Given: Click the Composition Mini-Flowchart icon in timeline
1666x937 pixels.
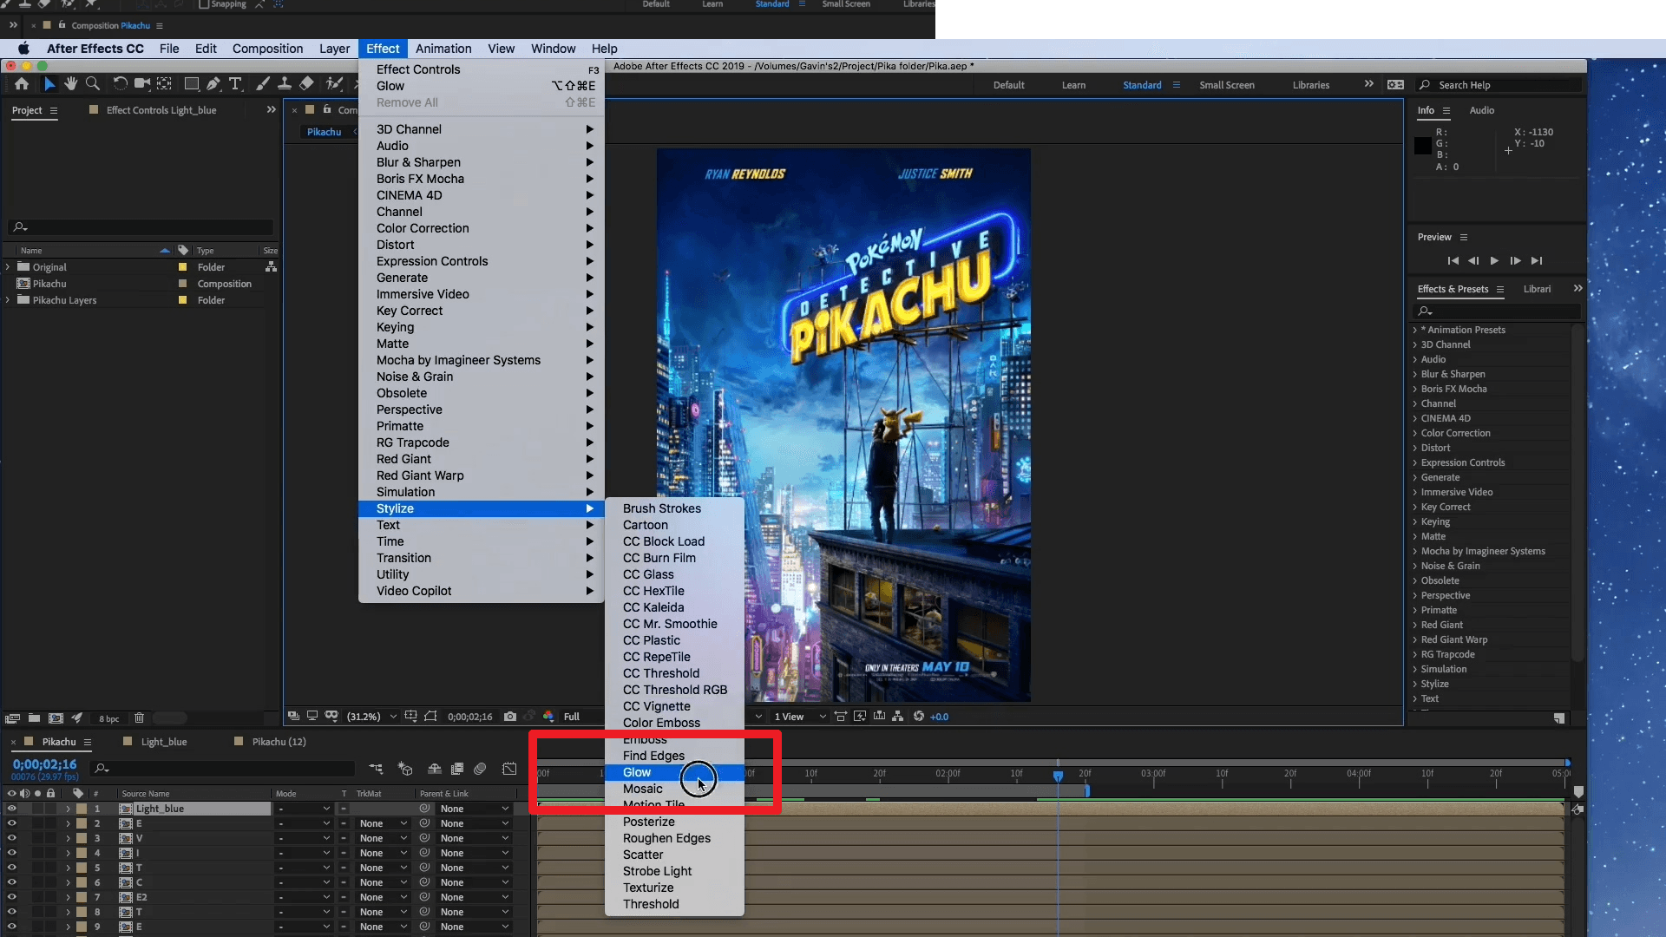Looking at the screenshot, I should pyautogui.click(x=376, y=769).
